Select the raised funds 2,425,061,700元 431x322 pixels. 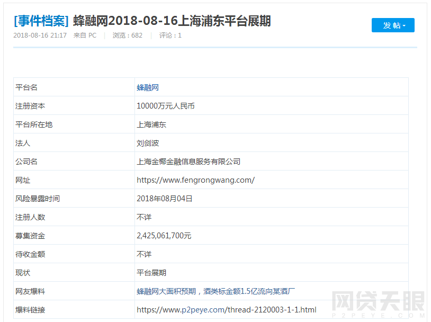[164, 236]
